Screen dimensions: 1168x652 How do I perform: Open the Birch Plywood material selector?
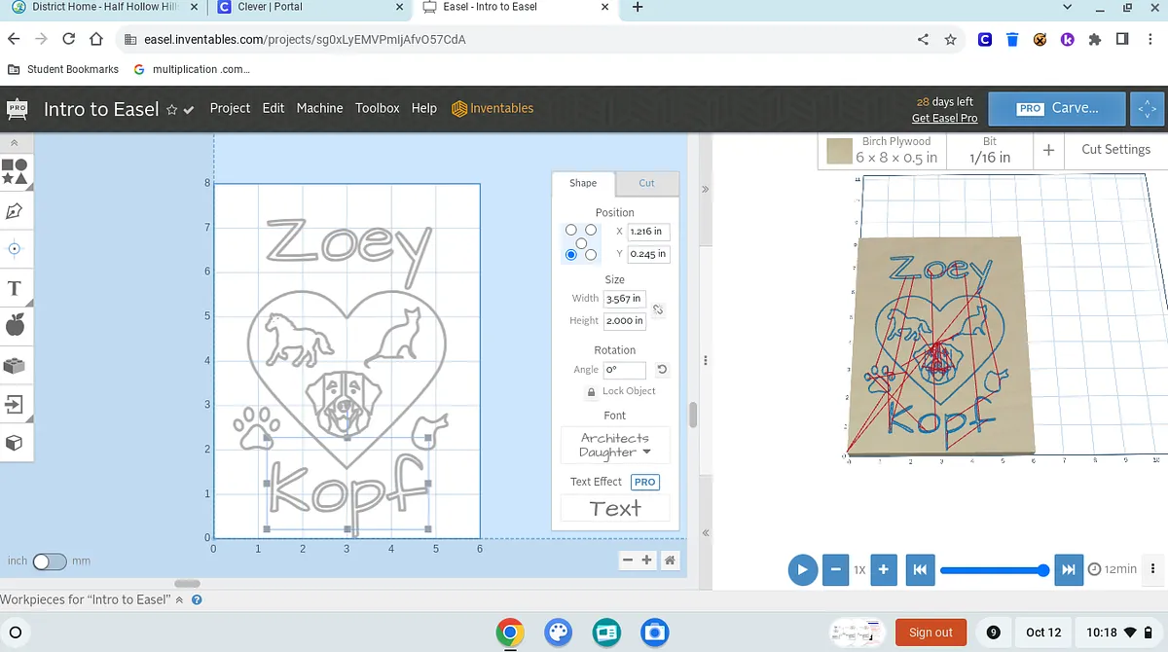883,150
